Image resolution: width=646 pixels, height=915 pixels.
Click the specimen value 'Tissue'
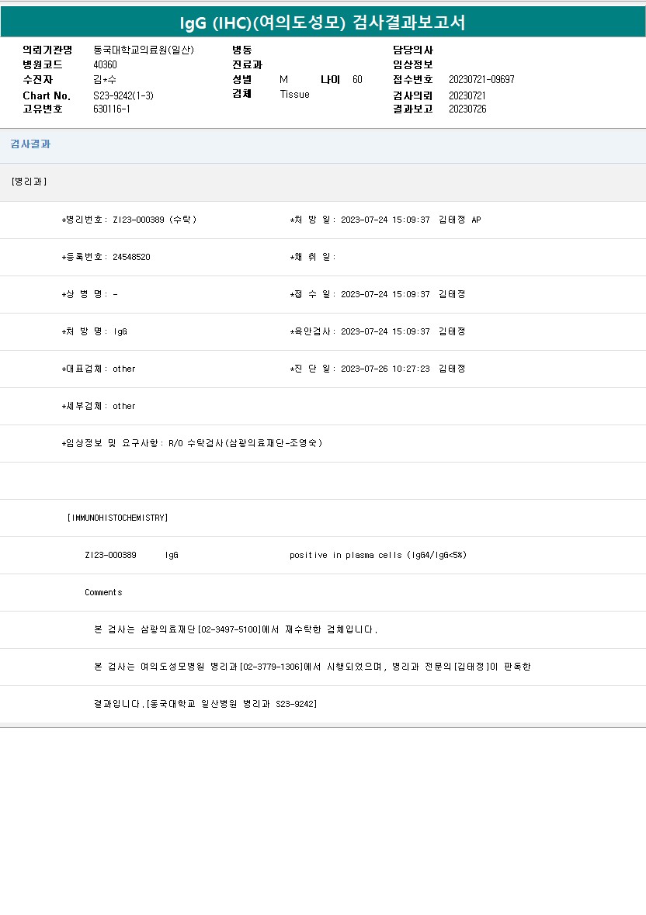tap(295, 95)
